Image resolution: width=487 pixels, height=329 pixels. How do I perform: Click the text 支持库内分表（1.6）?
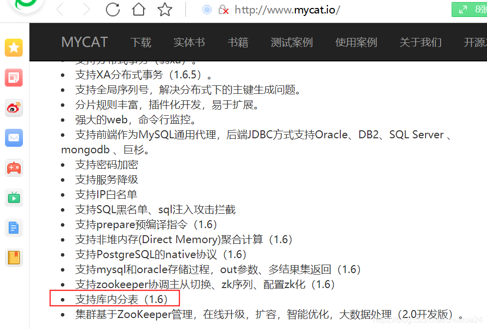(x=121, y=299)
